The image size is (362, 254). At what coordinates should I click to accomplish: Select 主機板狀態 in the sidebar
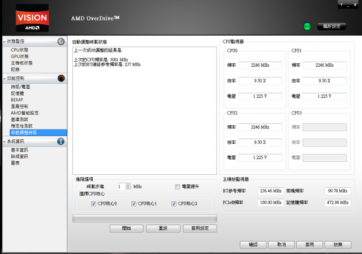pyautogui.click(x=21, y=63)
